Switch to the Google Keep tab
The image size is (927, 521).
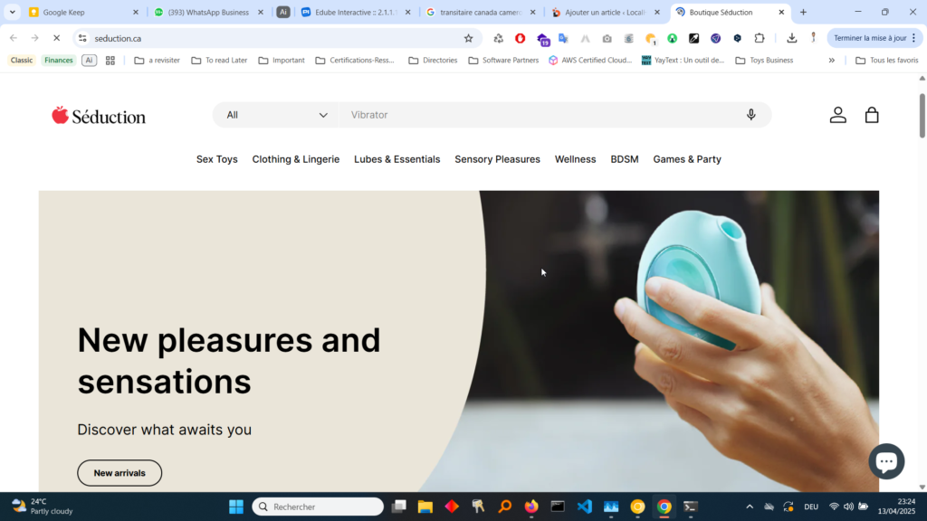click(82, 12)
